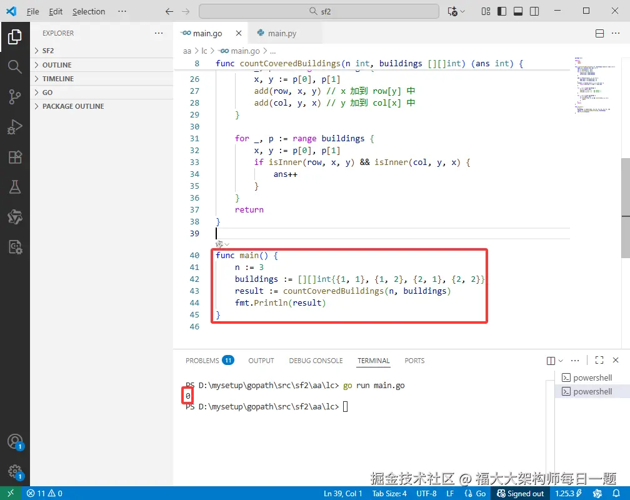Change UTF-8 file encoding
The height and width of the screenshot is (500, 630).
(426, 493)
